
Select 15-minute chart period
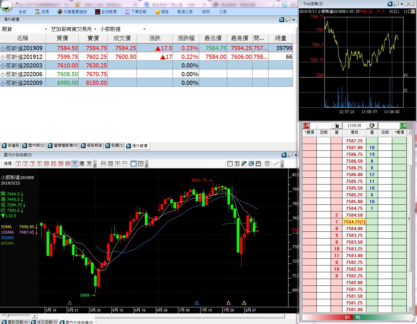pos(54,164)
